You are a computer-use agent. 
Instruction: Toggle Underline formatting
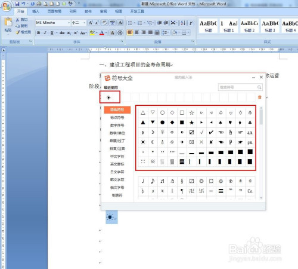52,33
